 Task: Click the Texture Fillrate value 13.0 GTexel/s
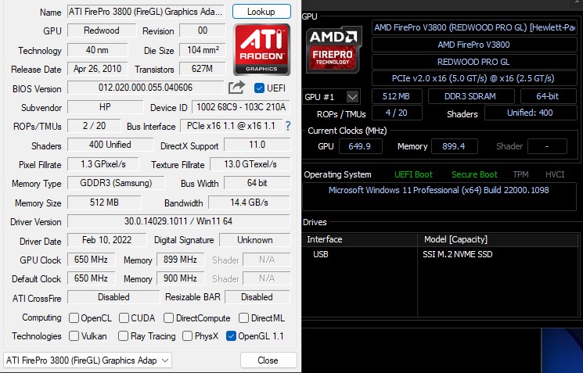click(x=250, y=164)
